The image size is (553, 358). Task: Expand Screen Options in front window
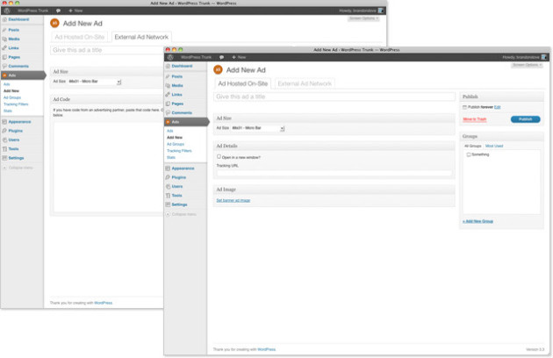(527, 65)
